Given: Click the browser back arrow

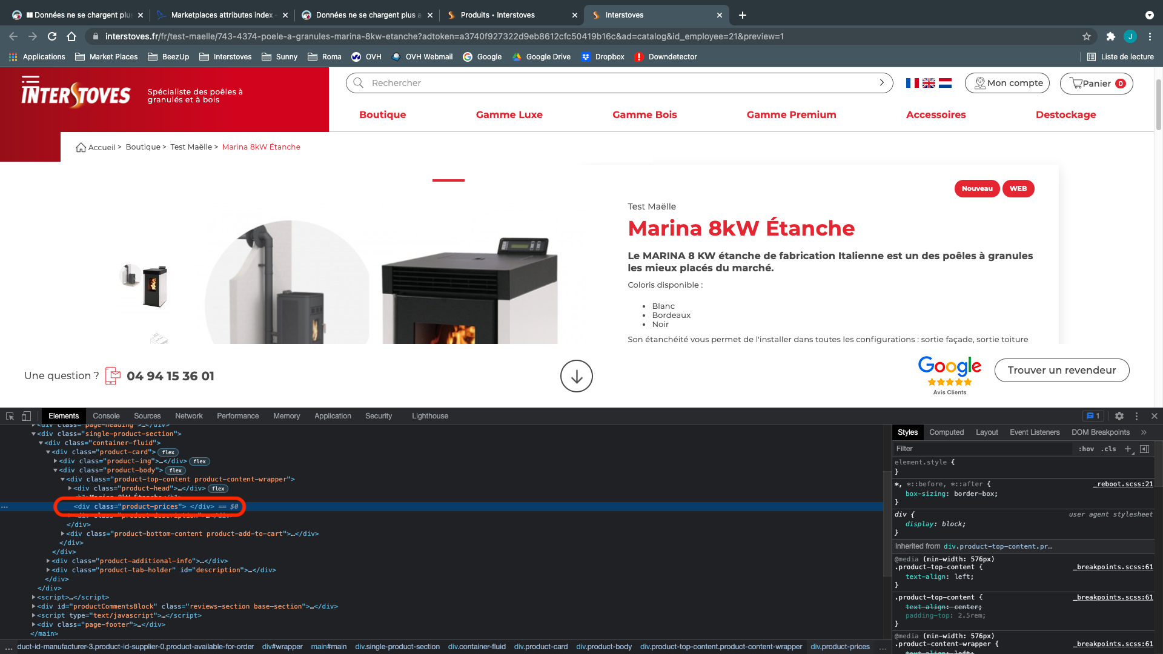Looking at the screenshot, I should [13, 36].
